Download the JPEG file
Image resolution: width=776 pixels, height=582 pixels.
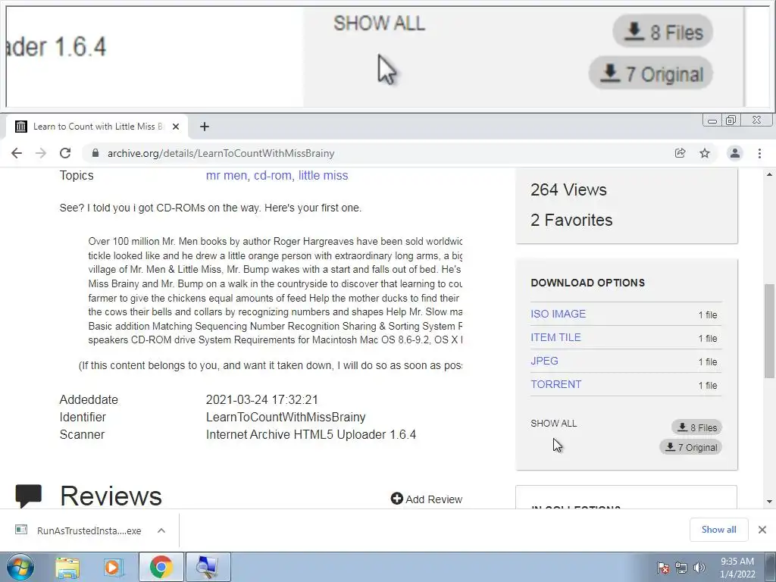point(544,361)
